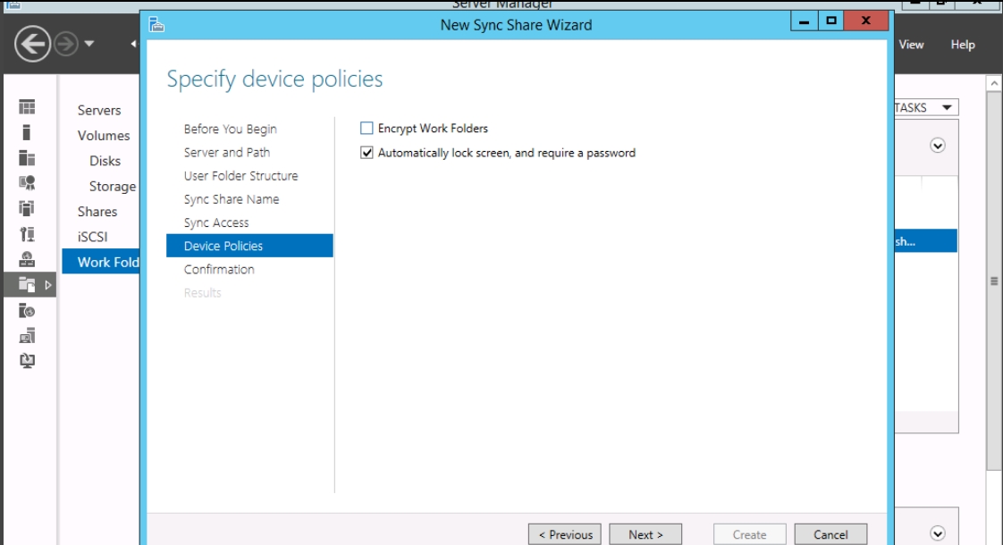
Task: Cancel the New Sync Share Wizard
Action: coord(830,535)
